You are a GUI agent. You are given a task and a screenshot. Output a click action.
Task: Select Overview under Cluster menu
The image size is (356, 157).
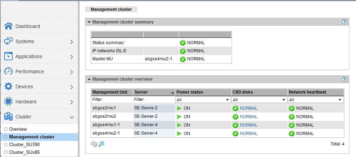[18, 129]
